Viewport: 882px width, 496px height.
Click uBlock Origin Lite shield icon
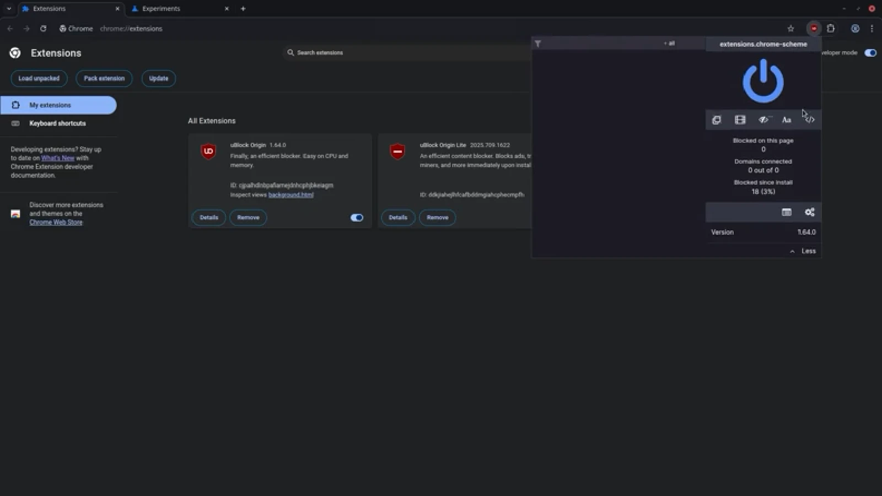click(x=397, y=151)
